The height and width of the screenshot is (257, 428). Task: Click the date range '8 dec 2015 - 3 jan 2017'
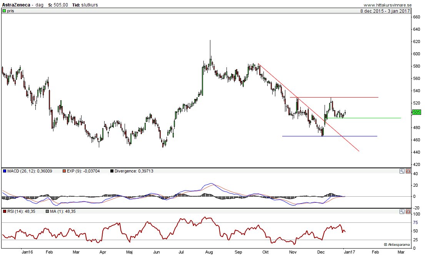coord(385,11)
